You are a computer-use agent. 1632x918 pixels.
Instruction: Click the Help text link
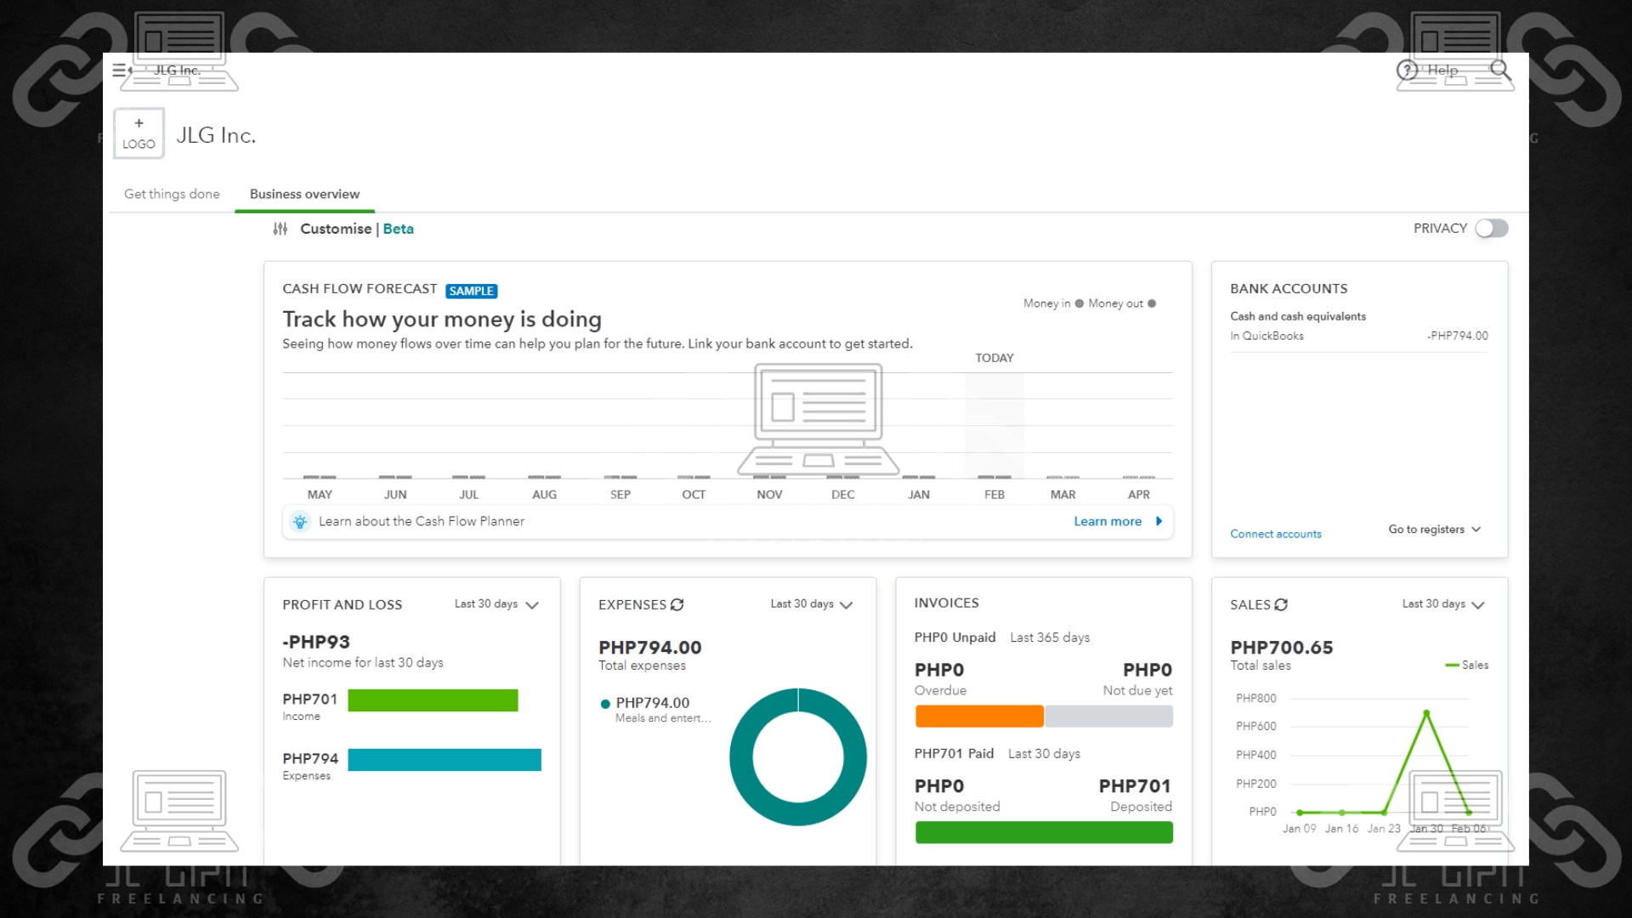1442,70
